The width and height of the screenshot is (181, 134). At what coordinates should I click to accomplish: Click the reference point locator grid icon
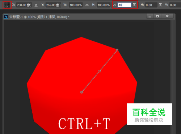pyautogui.click(x=7, y=5)
